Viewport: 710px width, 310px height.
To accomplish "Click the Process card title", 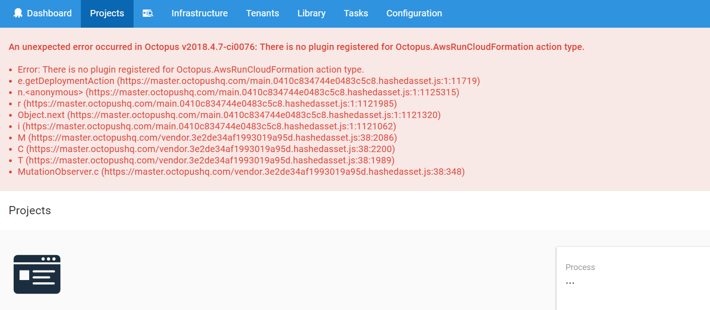I will [x=580, y=267].
